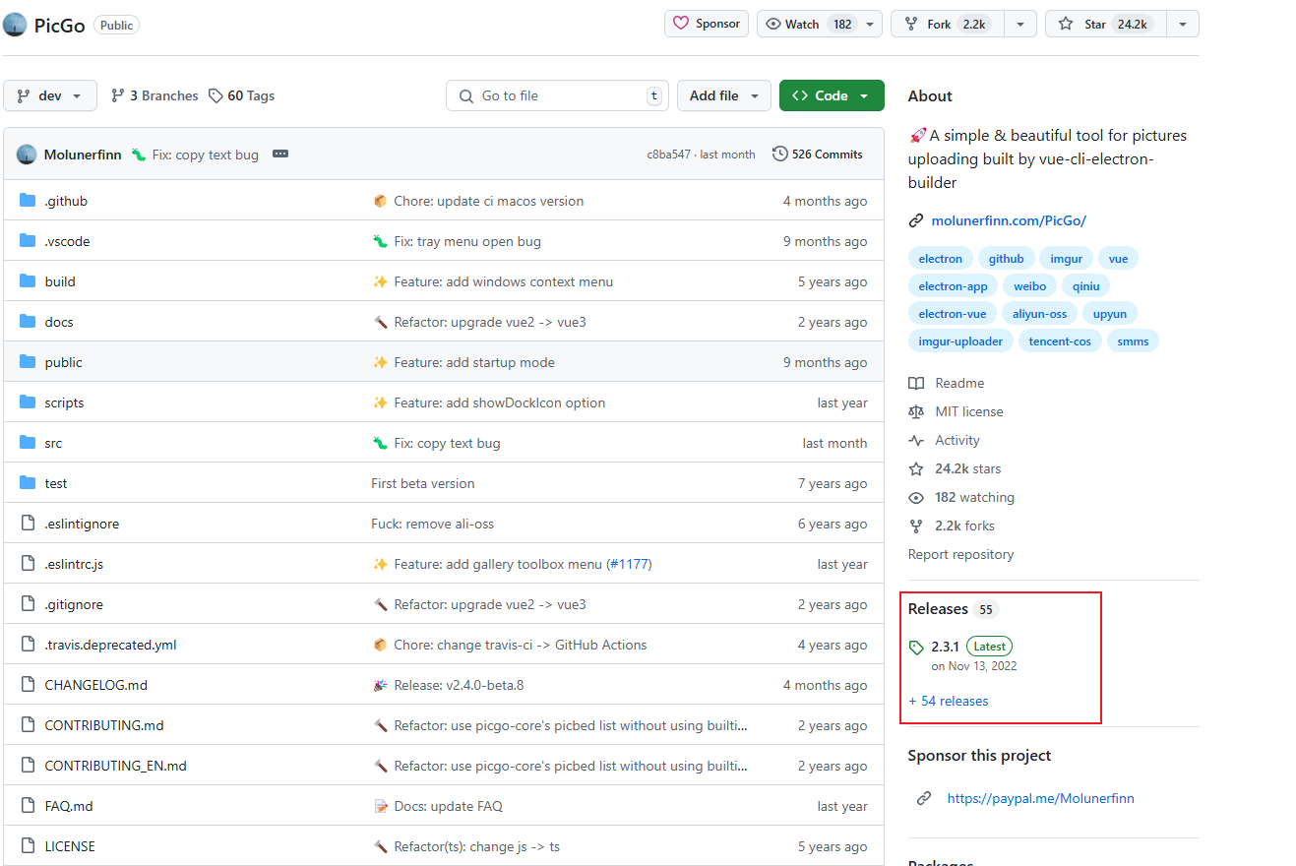
Task: Click the FAQ.md file icon
Action: (28, 806)
